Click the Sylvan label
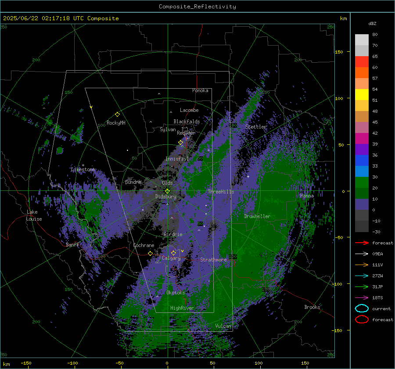Screen dimensions: 395x369 [168, 129]
